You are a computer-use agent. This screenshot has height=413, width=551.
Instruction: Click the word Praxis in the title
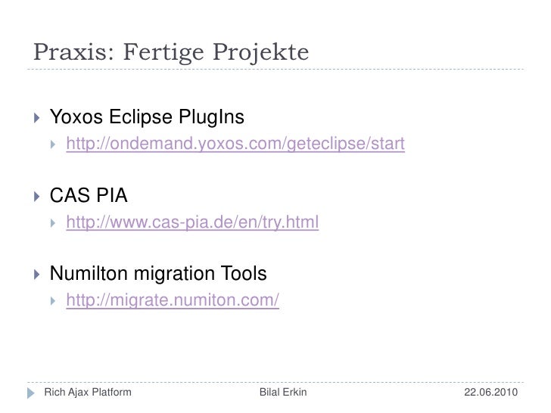coord(74,52)
